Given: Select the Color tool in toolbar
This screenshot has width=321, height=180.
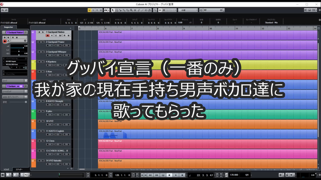Looking at the screenshot, I should click(x=150, y=10).
